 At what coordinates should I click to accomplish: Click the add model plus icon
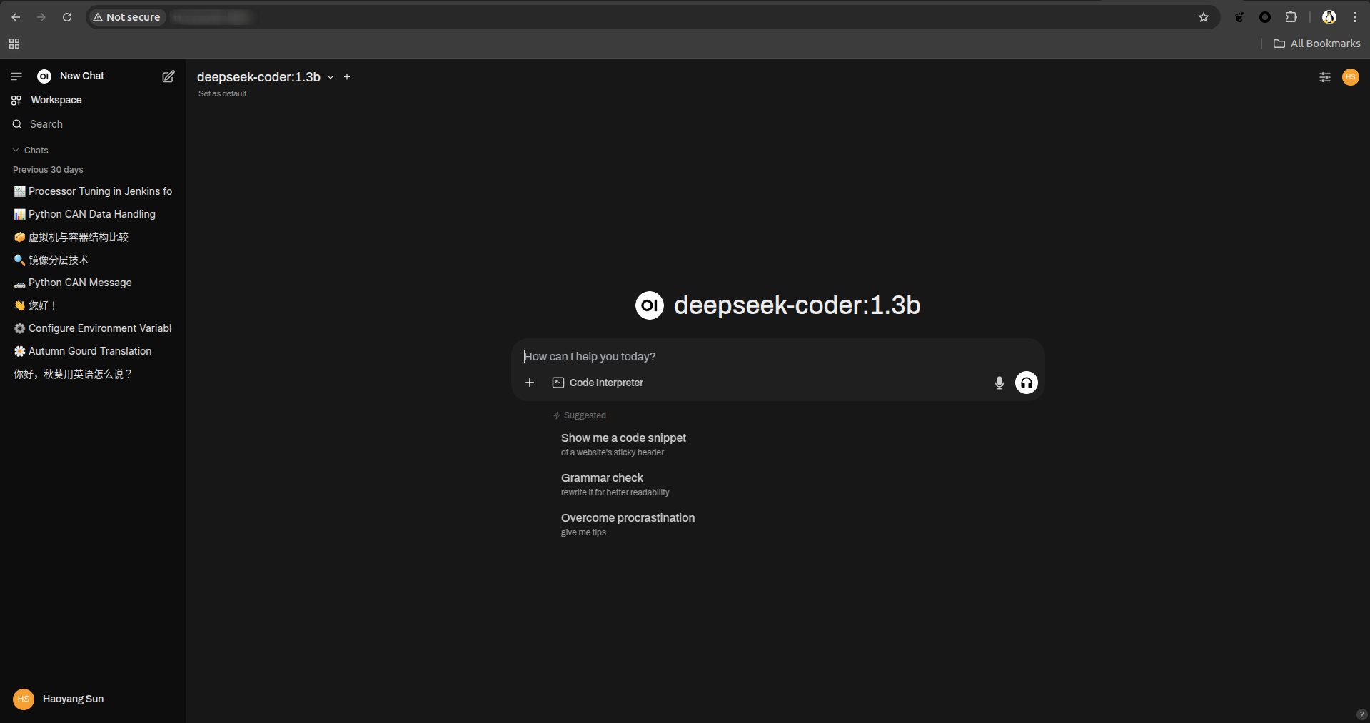pos(347,77)
